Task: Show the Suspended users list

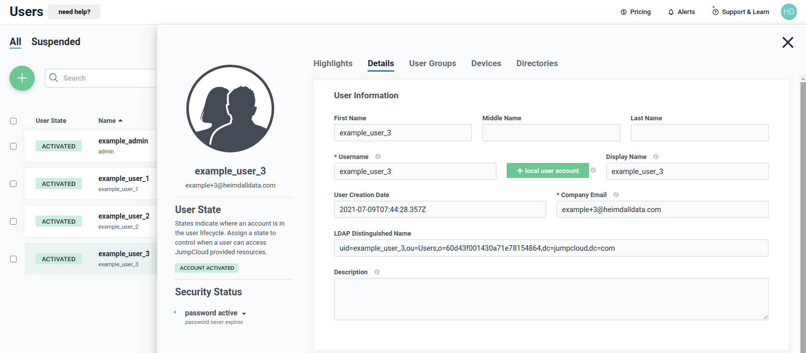Action: pyautogui.click(x=56, y=42)
